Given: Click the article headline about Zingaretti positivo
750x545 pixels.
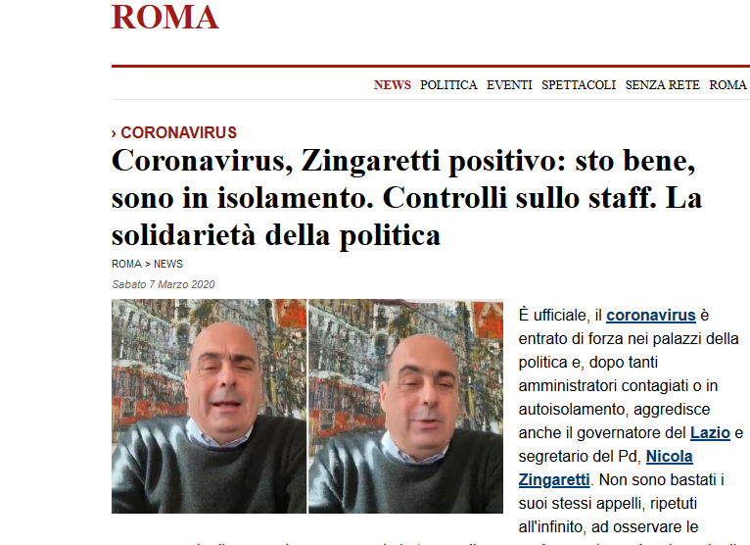Looking at the screenshot, I should [x=406, y=197].
